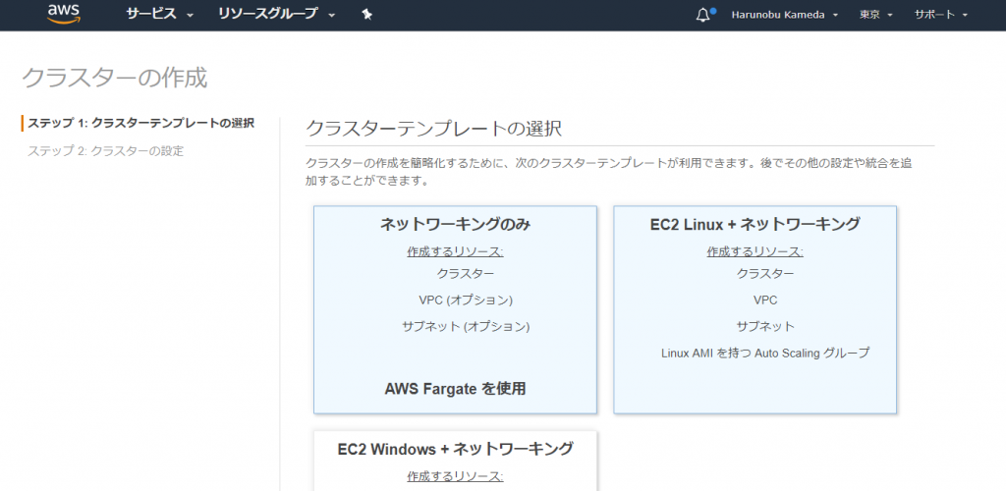The width and height of the screenshot is (1006, 491).
Task: Open the サービス dropdown menu
Action: coord(160,14)
